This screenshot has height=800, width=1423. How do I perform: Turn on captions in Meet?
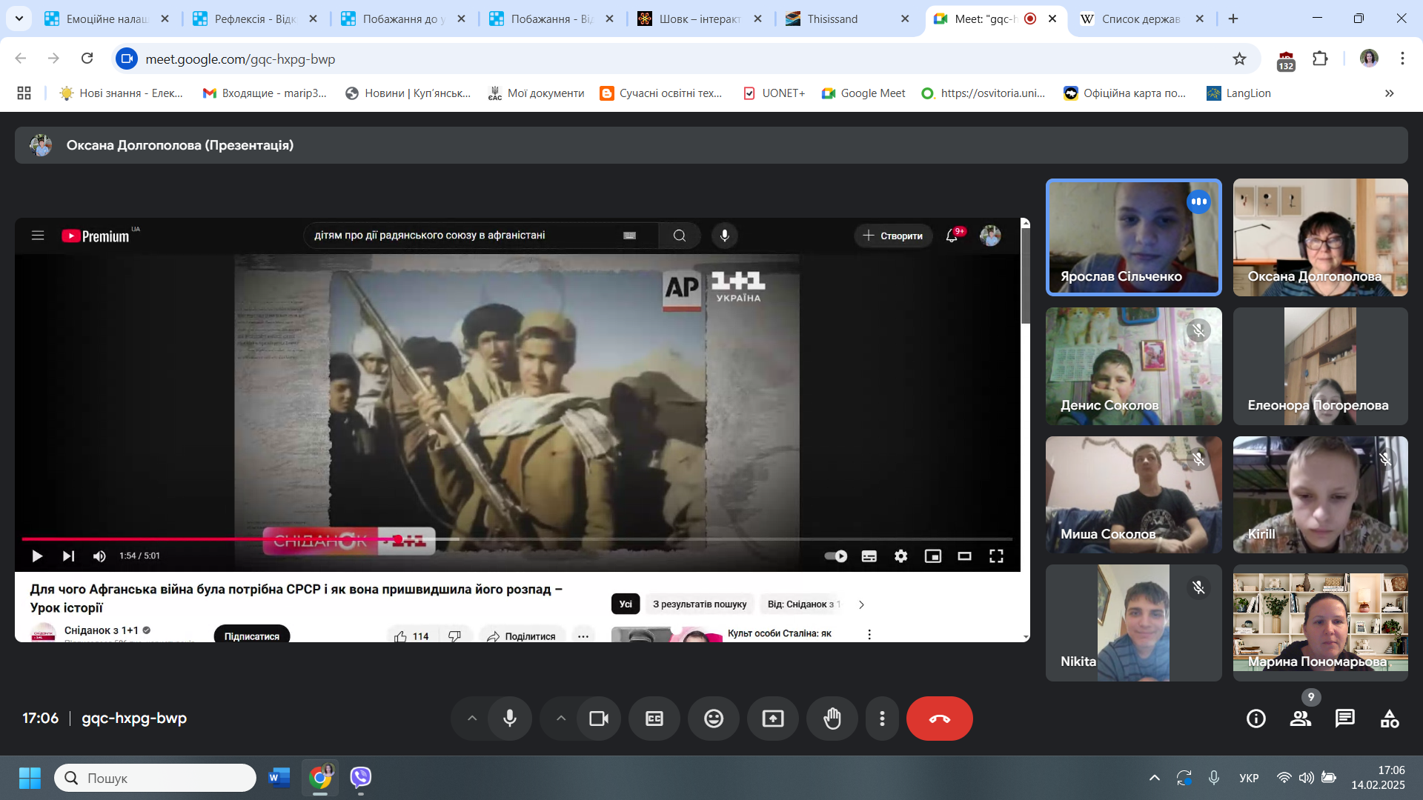click(654, 719)
